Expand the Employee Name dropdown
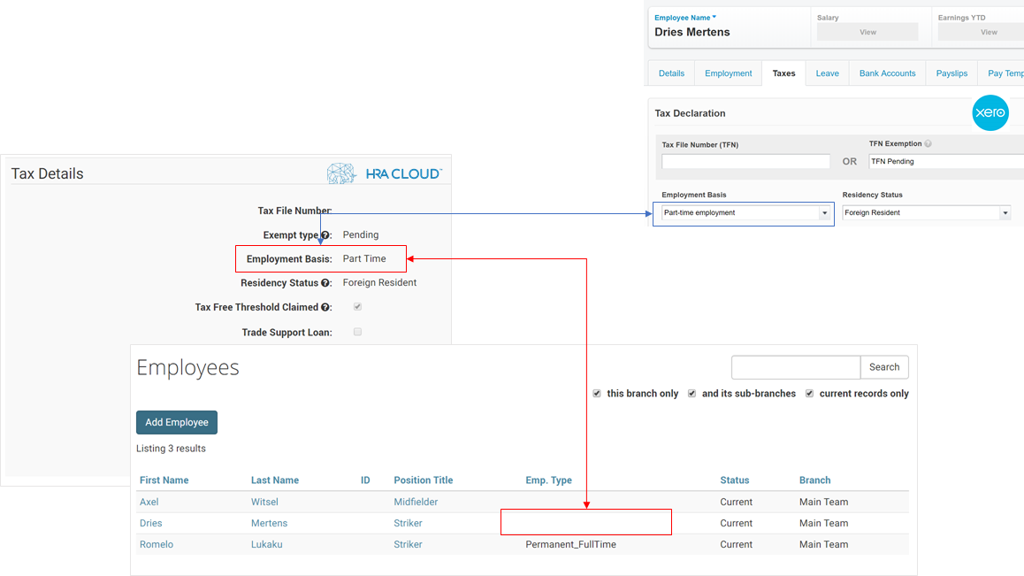 [x=685, y=18]
